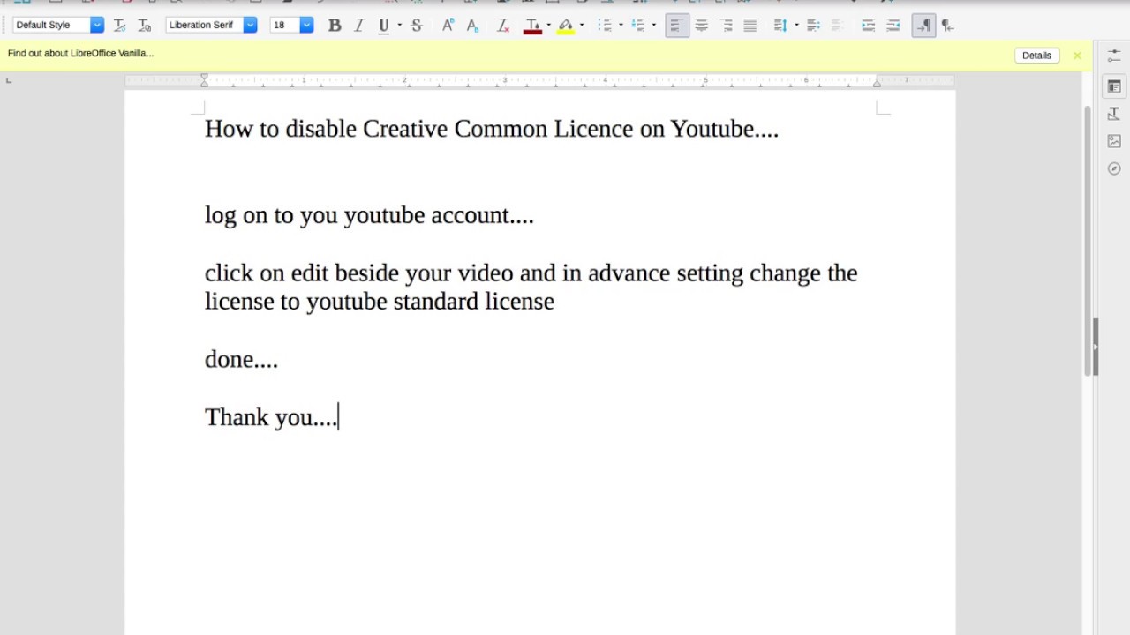
Task: Close the LibreOffice Vanilla infobar
Action: pos(1077,56)
